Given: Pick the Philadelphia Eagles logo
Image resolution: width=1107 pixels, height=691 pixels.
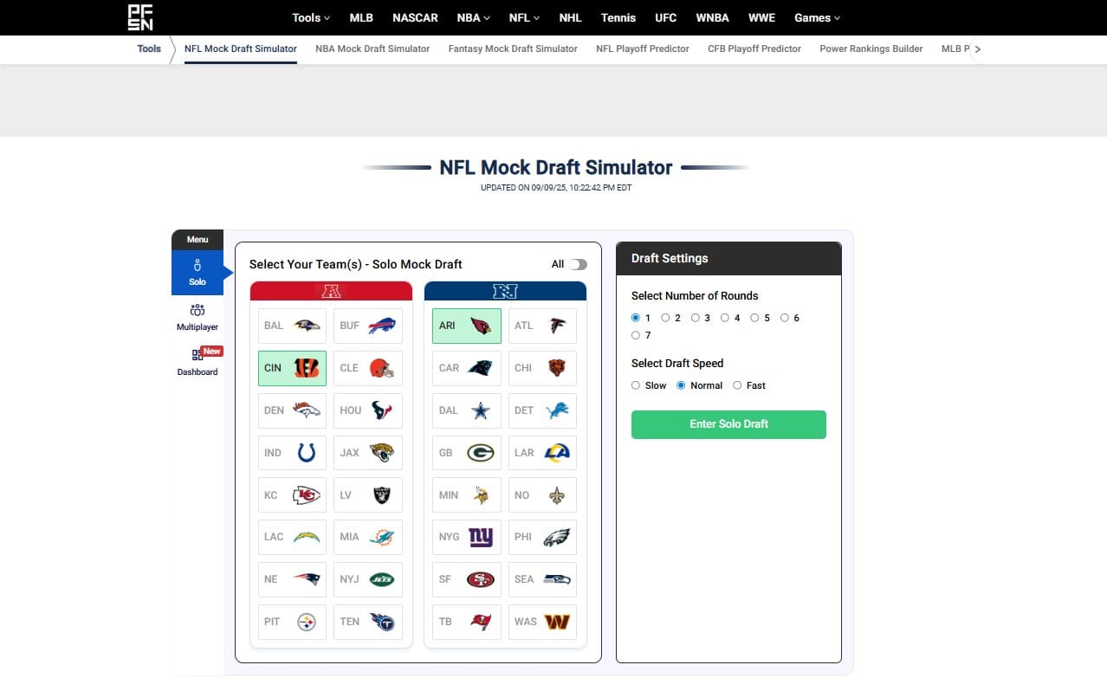Looking at the screenshot, I should click(x=557, y=537).
